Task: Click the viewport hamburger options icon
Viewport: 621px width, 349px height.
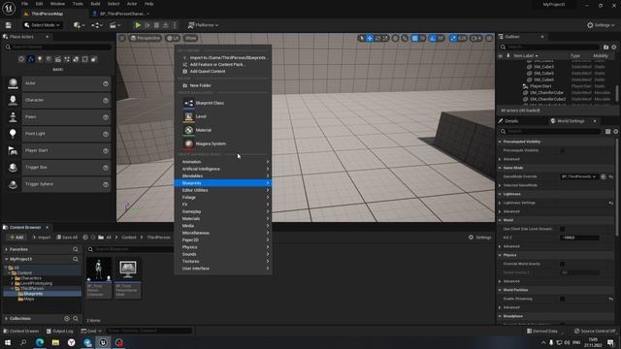Action: [x=122, y=38]
